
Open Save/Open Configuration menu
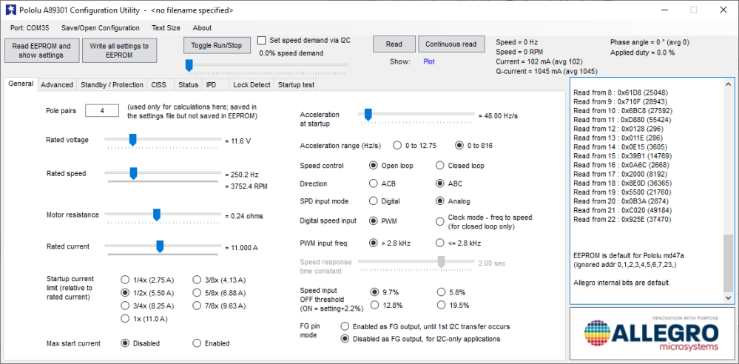(x=101, y=28)
